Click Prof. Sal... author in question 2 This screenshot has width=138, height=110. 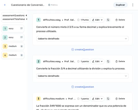[x=70, y=61]
